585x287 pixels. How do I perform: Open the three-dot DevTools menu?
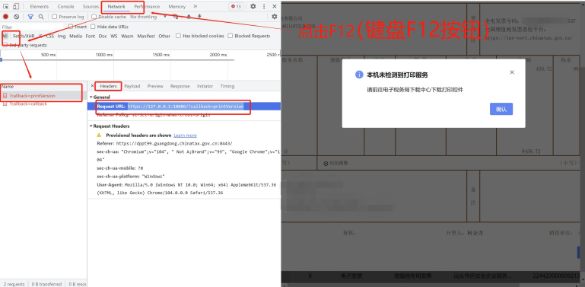point(264,6)
